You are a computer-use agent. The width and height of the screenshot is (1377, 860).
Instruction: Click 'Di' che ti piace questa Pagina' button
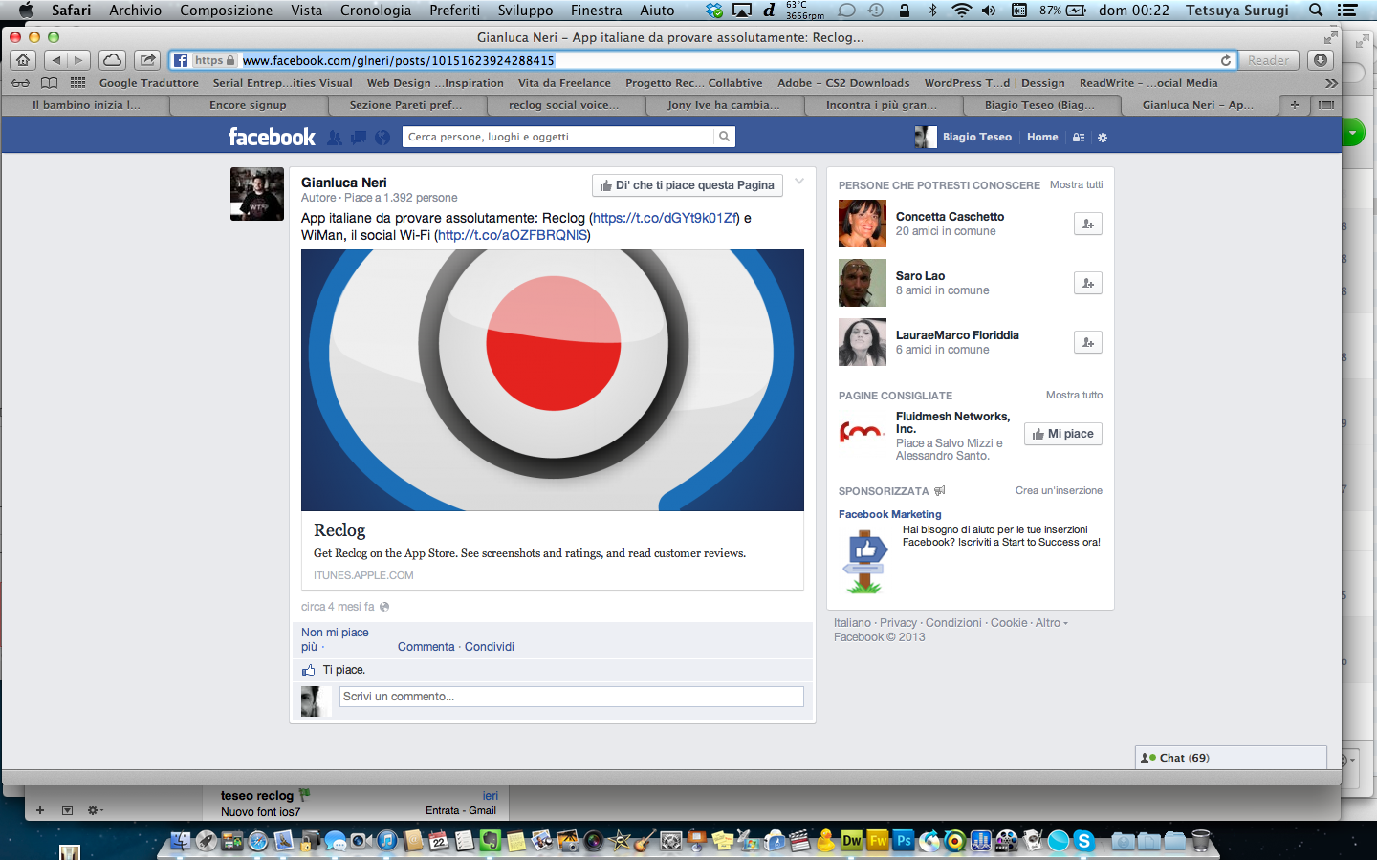pos(688,185)
